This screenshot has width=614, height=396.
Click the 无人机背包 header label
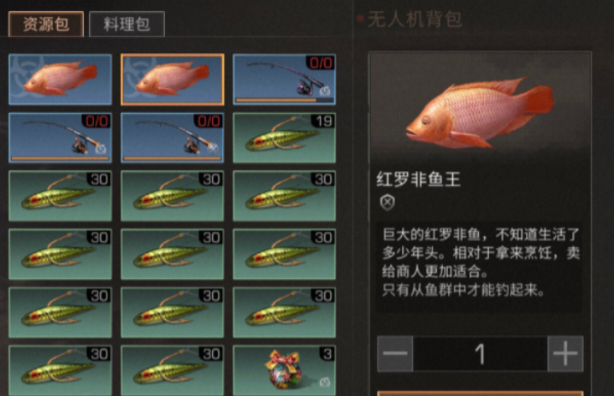coord(415,19)
